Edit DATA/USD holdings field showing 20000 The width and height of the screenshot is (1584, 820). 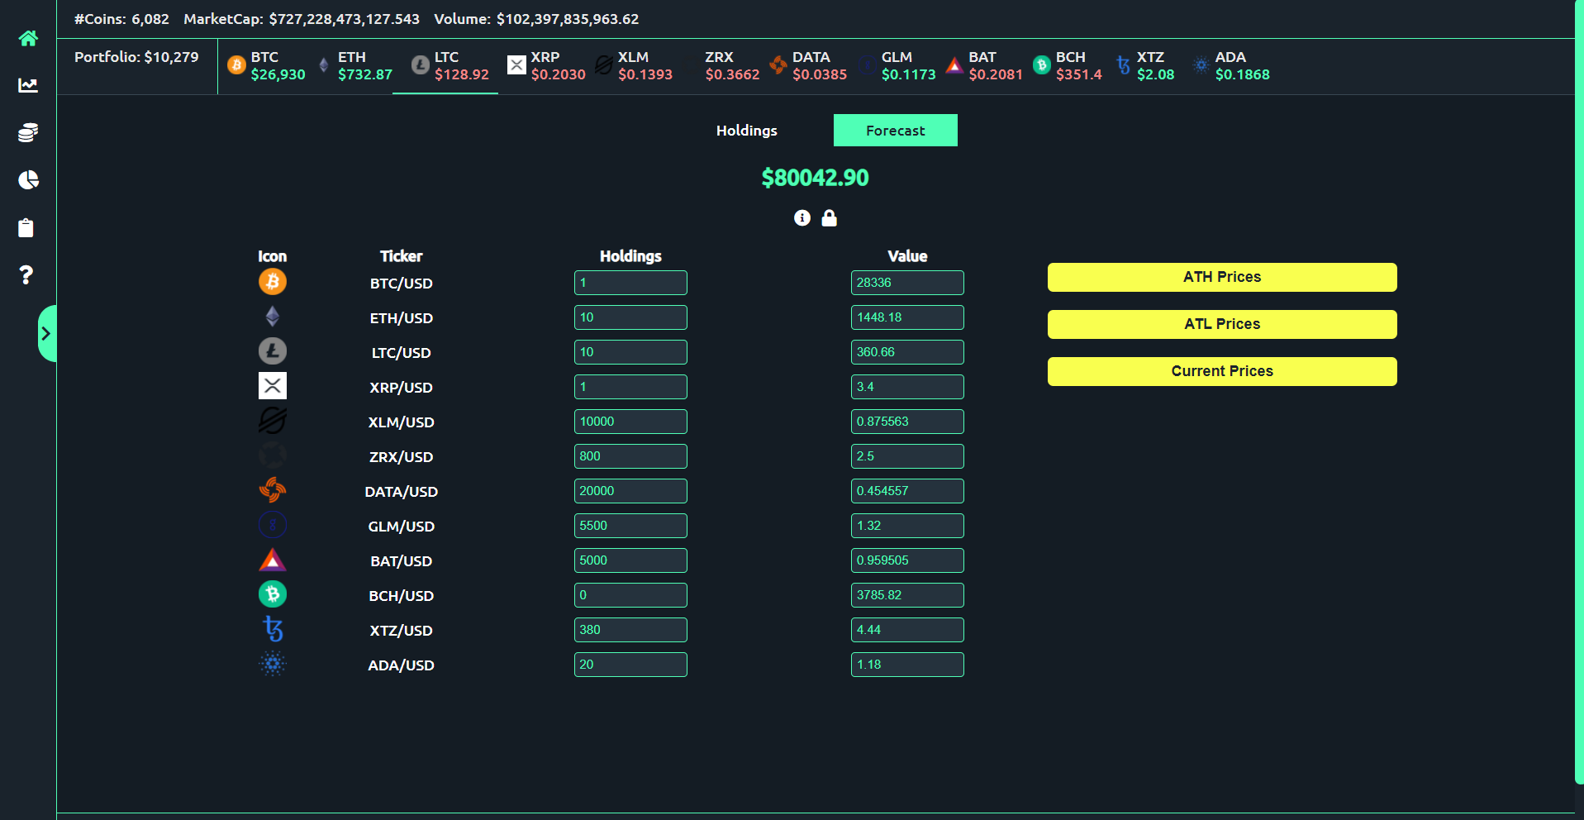click(x=630, y=491)
